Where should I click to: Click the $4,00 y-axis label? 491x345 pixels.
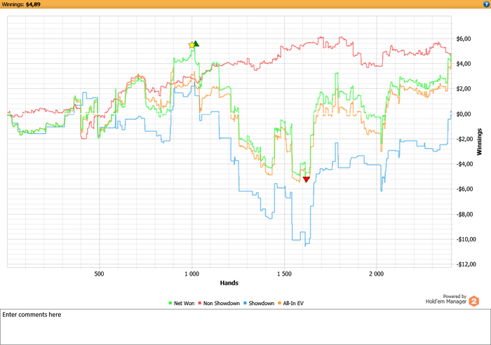(x=464, y=64)
